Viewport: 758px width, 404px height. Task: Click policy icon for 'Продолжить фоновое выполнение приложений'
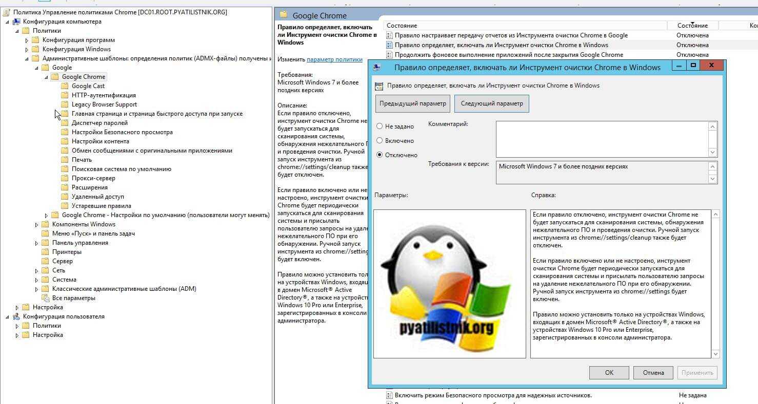[x=390, y=55]
